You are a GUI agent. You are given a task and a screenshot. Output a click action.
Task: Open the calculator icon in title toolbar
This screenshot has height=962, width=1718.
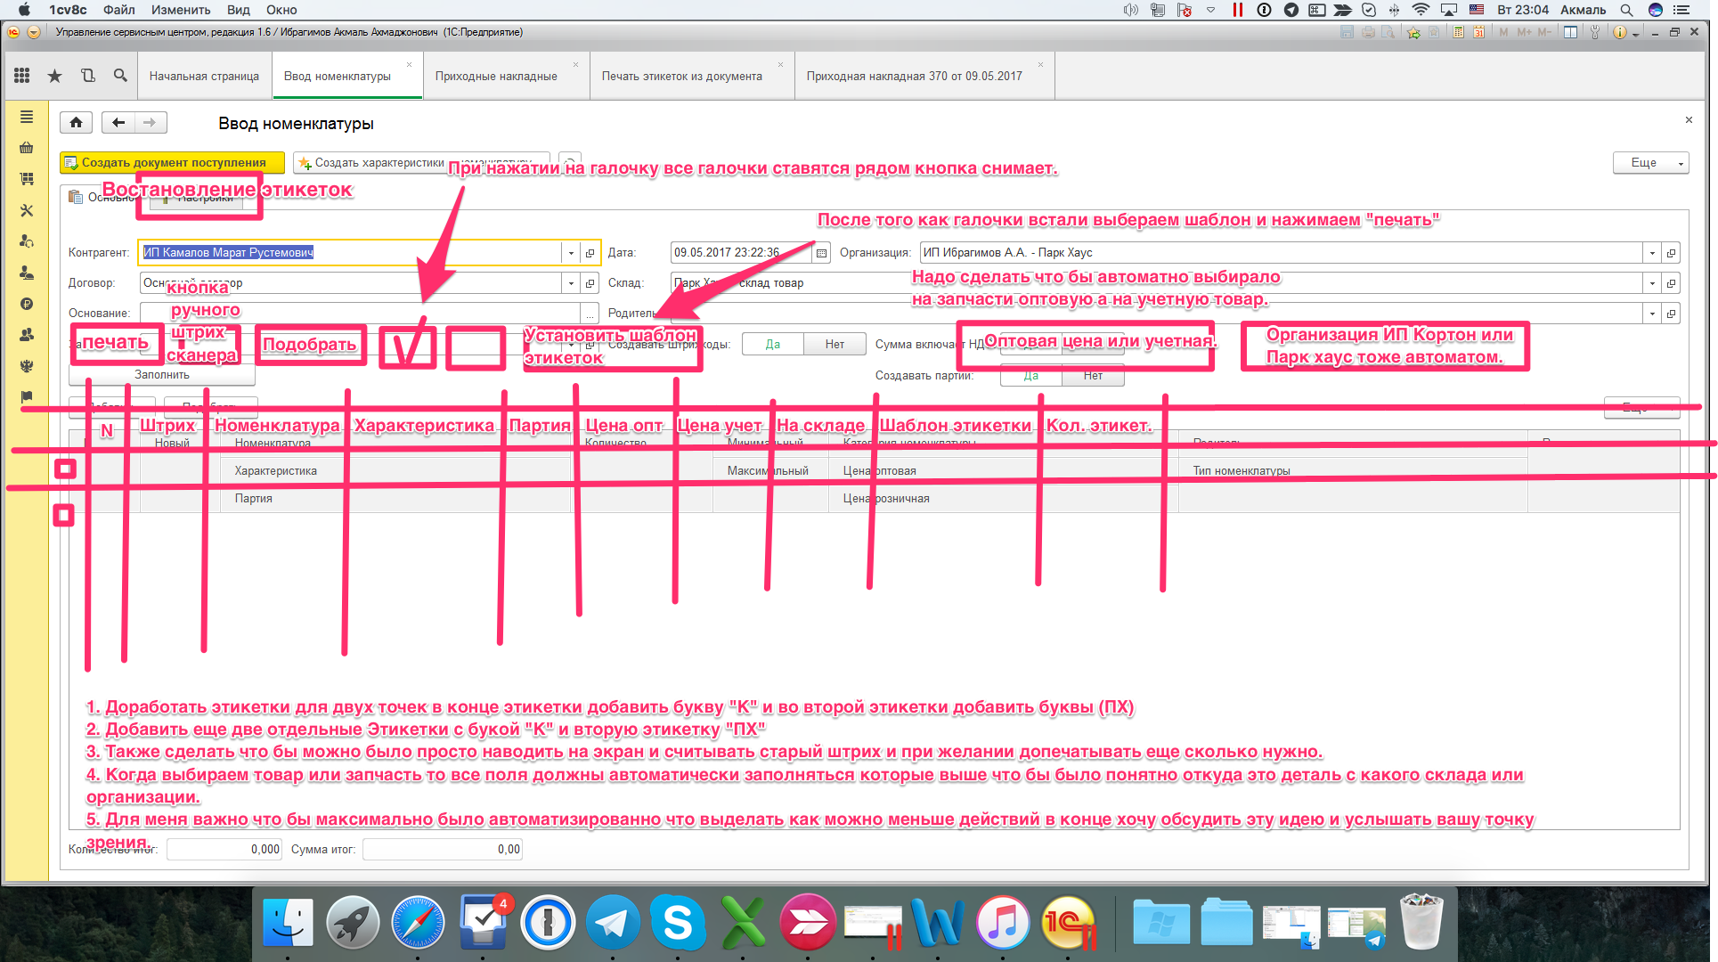(1458, 32)
